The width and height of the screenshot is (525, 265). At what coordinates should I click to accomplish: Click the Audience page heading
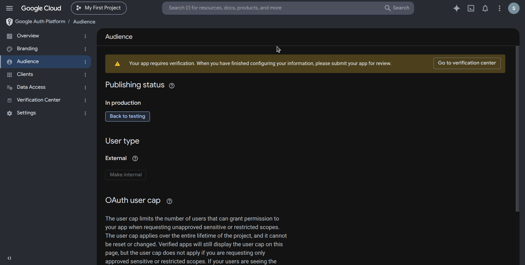[x=119, y=37]
